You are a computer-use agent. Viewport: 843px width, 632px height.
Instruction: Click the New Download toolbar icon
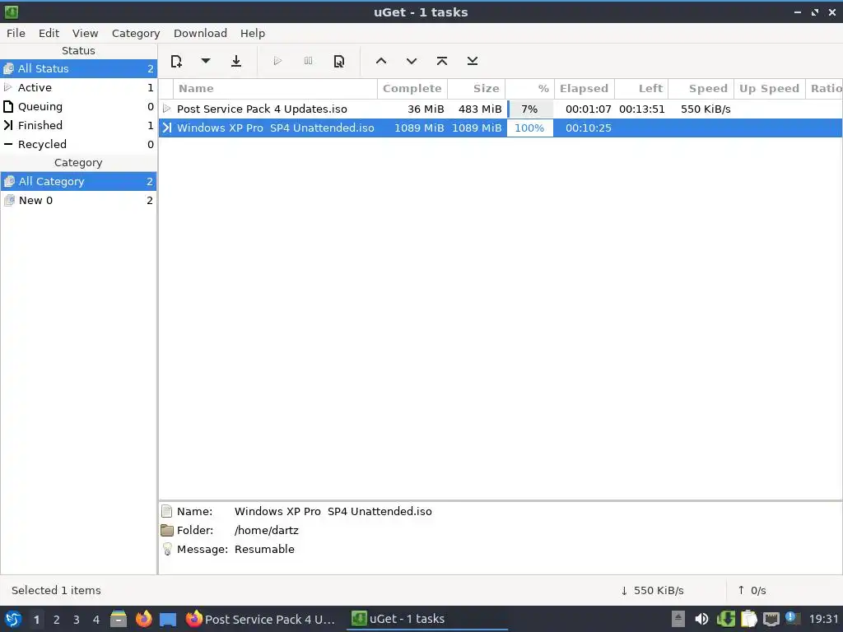[x=176, y=61]
